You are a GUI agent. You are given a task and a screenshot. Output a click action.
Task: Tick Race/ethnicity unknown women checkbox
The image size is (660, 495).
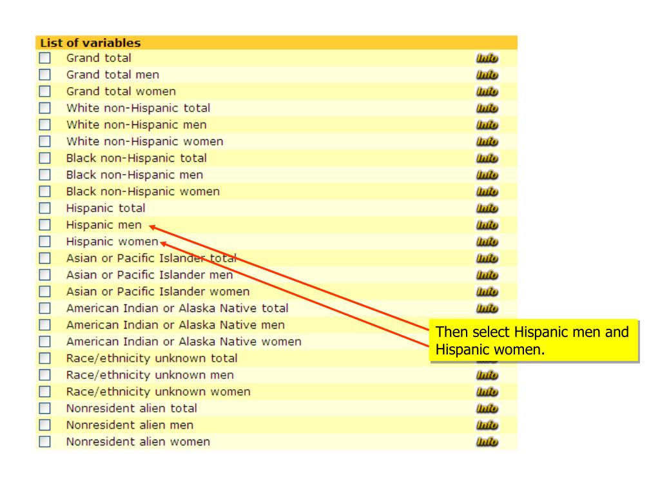[x=44, y=391]
